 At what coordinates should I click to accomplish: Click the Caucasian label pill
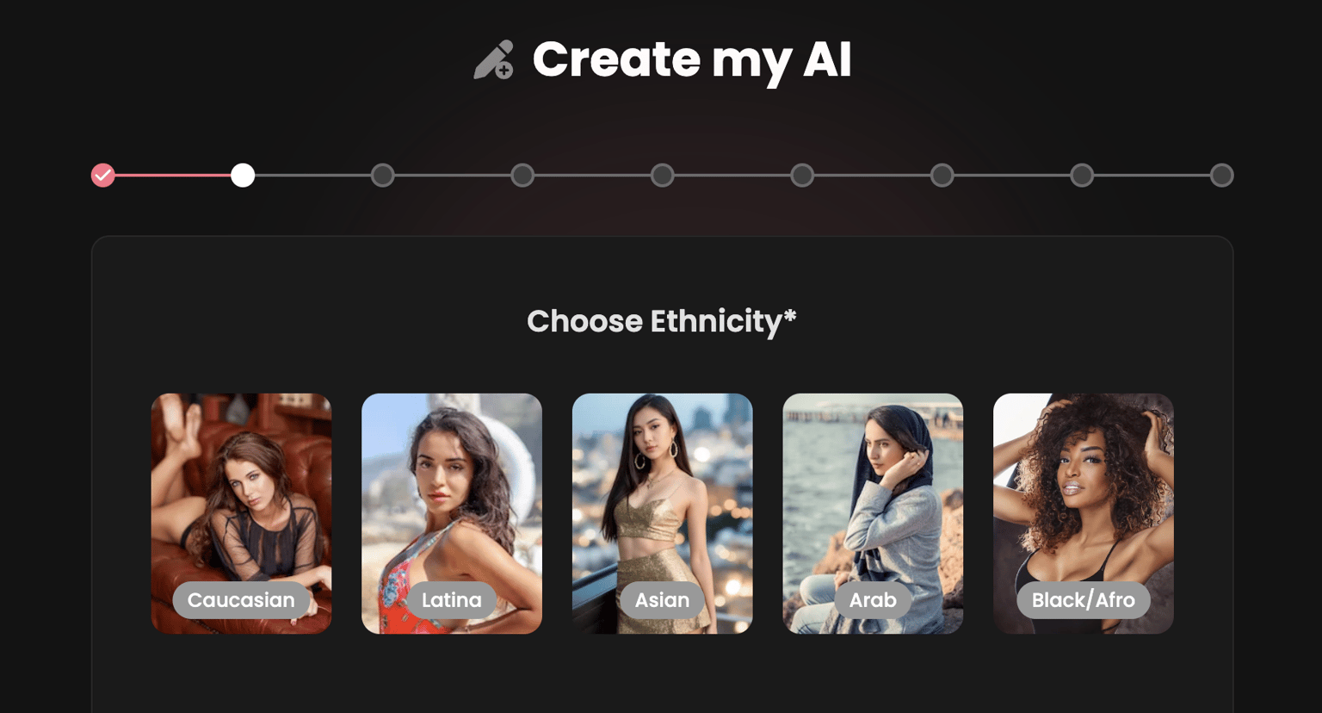click(241, 600)
